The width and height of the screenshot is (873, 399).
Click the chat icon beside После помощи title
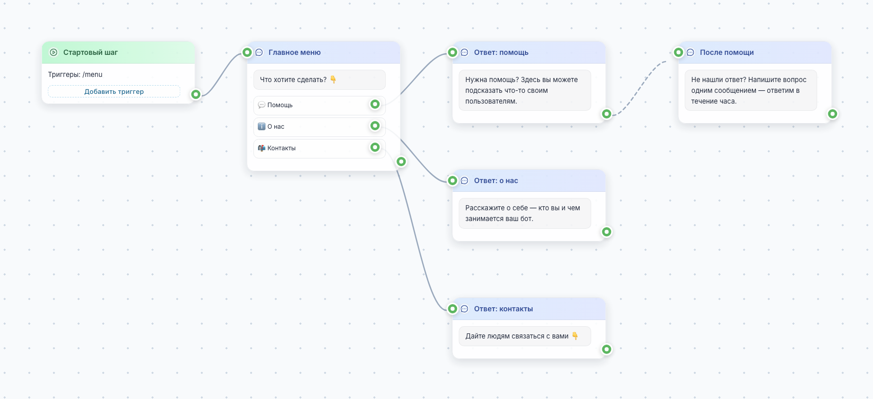691,52
